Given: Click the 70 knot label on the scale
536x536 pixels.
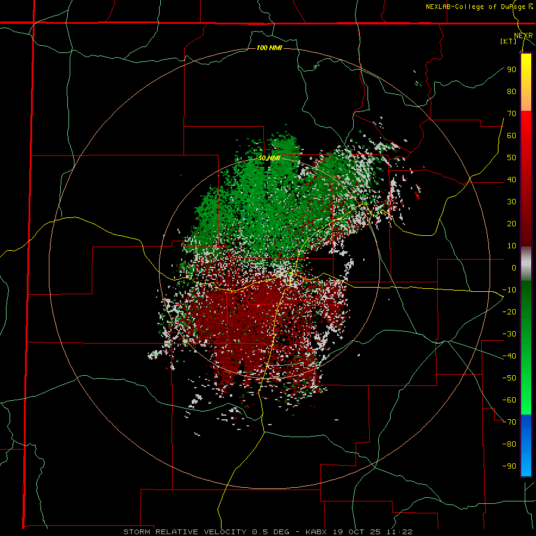Looking at the screenshot, I should [512, 114].
